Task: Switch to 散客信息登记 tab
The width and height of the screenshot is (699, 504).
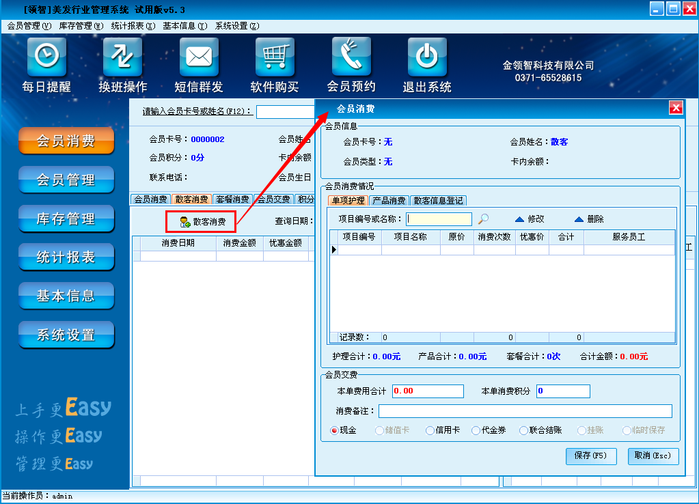Action: coord(439,201)
